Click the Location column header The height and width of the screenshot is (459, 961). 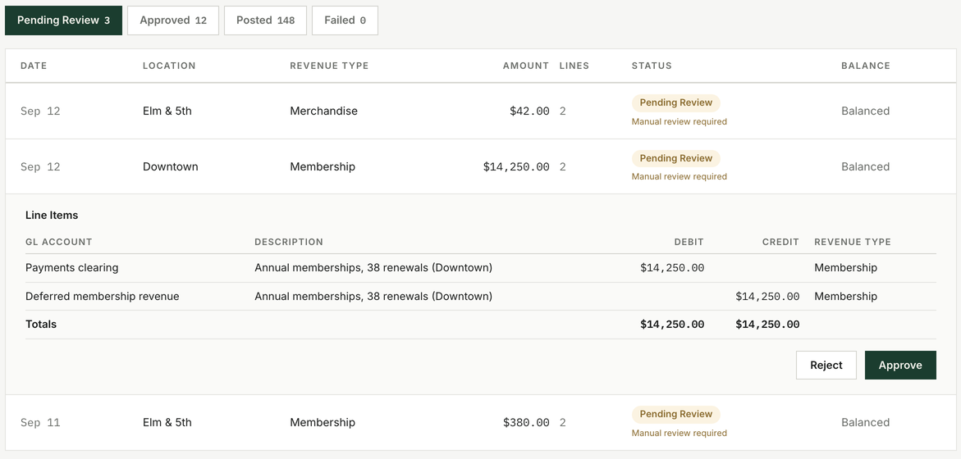(x=169, y=66)
